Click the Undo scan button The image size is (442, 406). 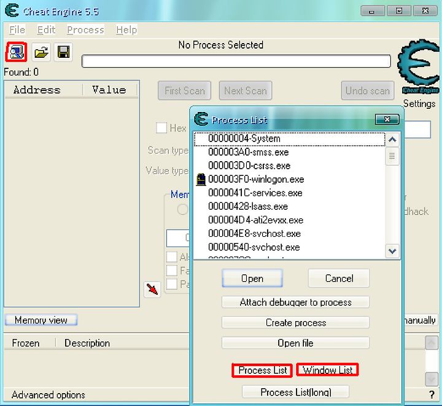(x=368, y=90)
